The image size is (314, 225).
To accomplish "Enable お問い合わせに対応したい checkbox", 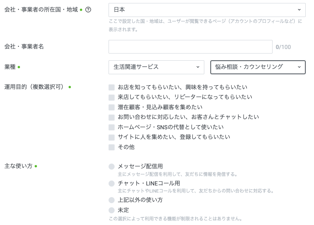I will (x=112, y=117).
